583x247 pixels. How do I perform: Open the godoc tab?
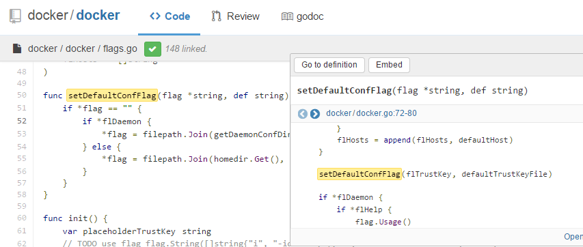[303, 16]
